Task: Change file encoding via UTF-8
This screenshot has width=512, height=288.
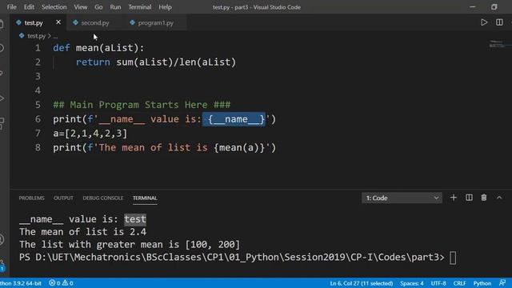Action: (438, 283)
